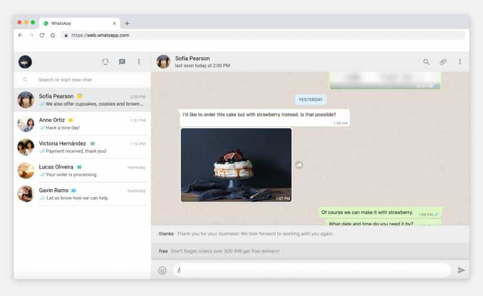The width and height of the screenshot is (483, 296).
Task: Click 'last seen today at 2:00 PM' text
Action: 202,66
